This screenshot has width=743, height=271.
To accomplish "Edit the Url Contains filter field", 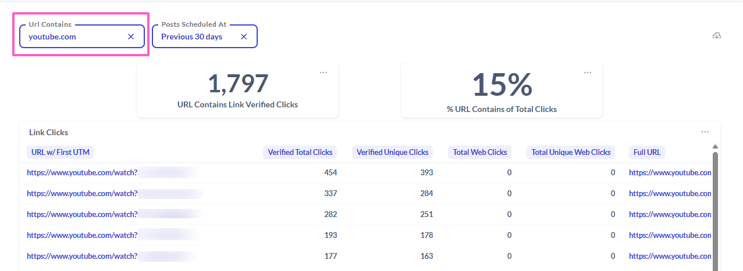I will point(73,37).
